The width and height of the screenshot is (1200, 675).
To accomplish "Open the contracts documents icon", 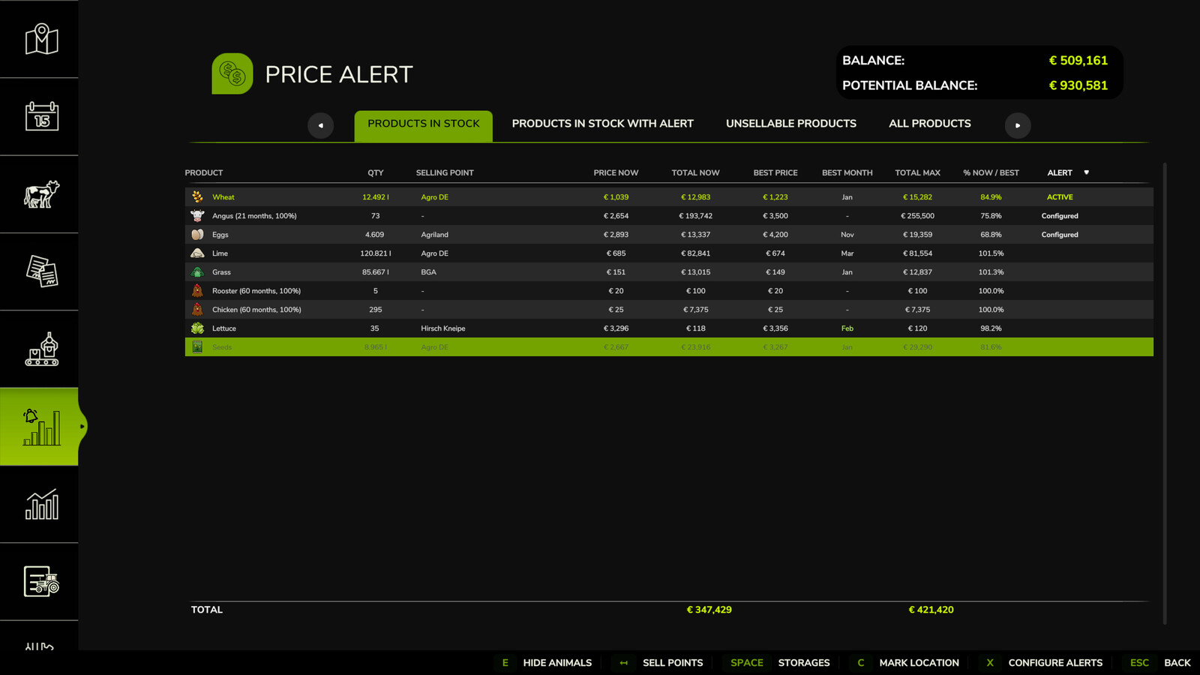I will pos(41,271).
